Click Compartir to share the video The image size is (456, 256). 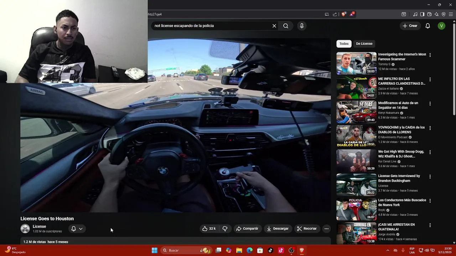[247, 229]
